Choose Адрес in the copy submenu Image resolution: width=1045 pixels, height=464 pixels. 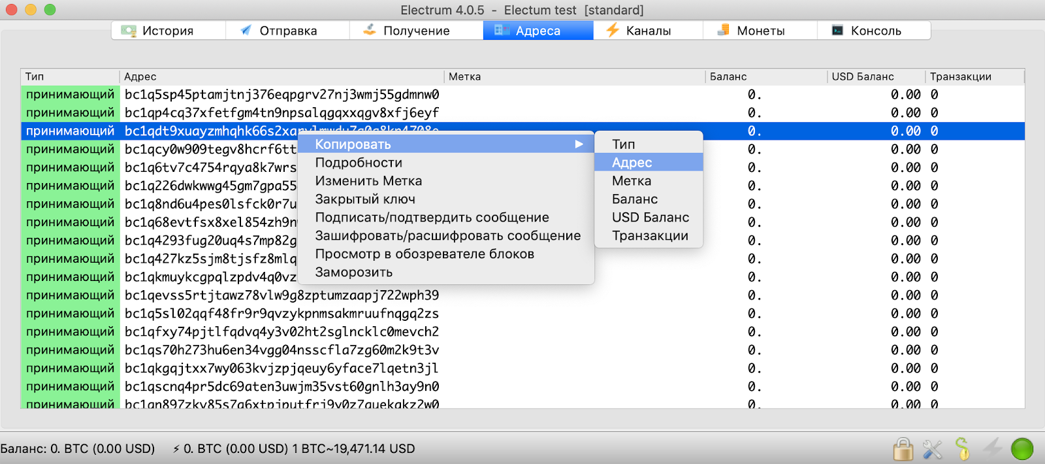click(x=632, y=163)
